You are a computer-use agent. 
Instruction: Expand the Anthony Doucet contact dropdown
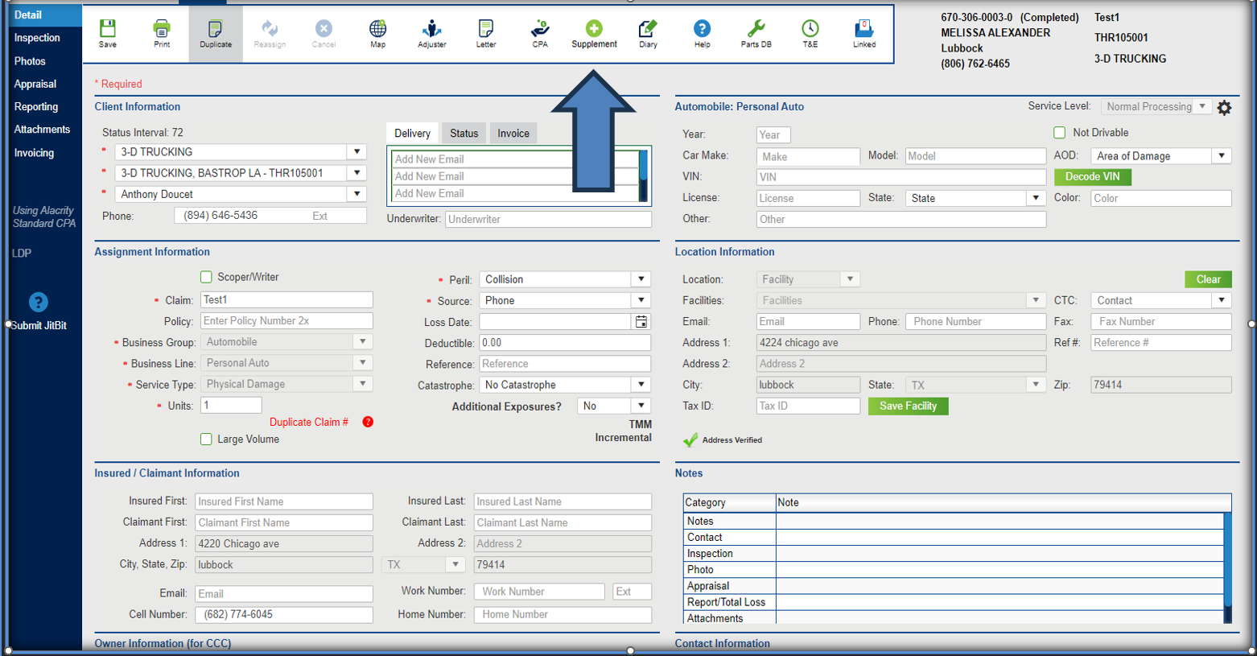[x=357, y=194]
